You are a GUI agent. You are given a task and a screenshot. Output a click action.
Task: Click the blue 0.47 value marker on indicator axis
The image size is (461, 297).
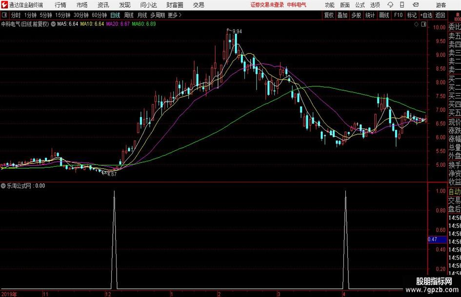[437, 239]
